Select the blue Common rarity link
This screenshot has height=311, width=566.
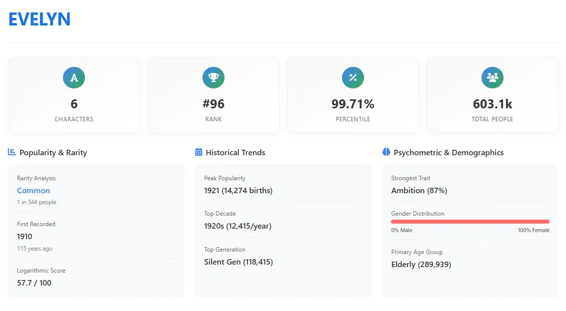[33, 190]
